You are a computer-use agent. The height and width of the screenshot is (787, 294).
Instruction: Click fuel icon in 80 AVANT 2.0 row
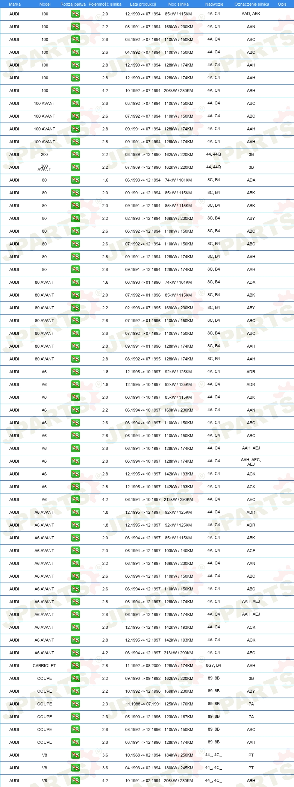point(75,295)
